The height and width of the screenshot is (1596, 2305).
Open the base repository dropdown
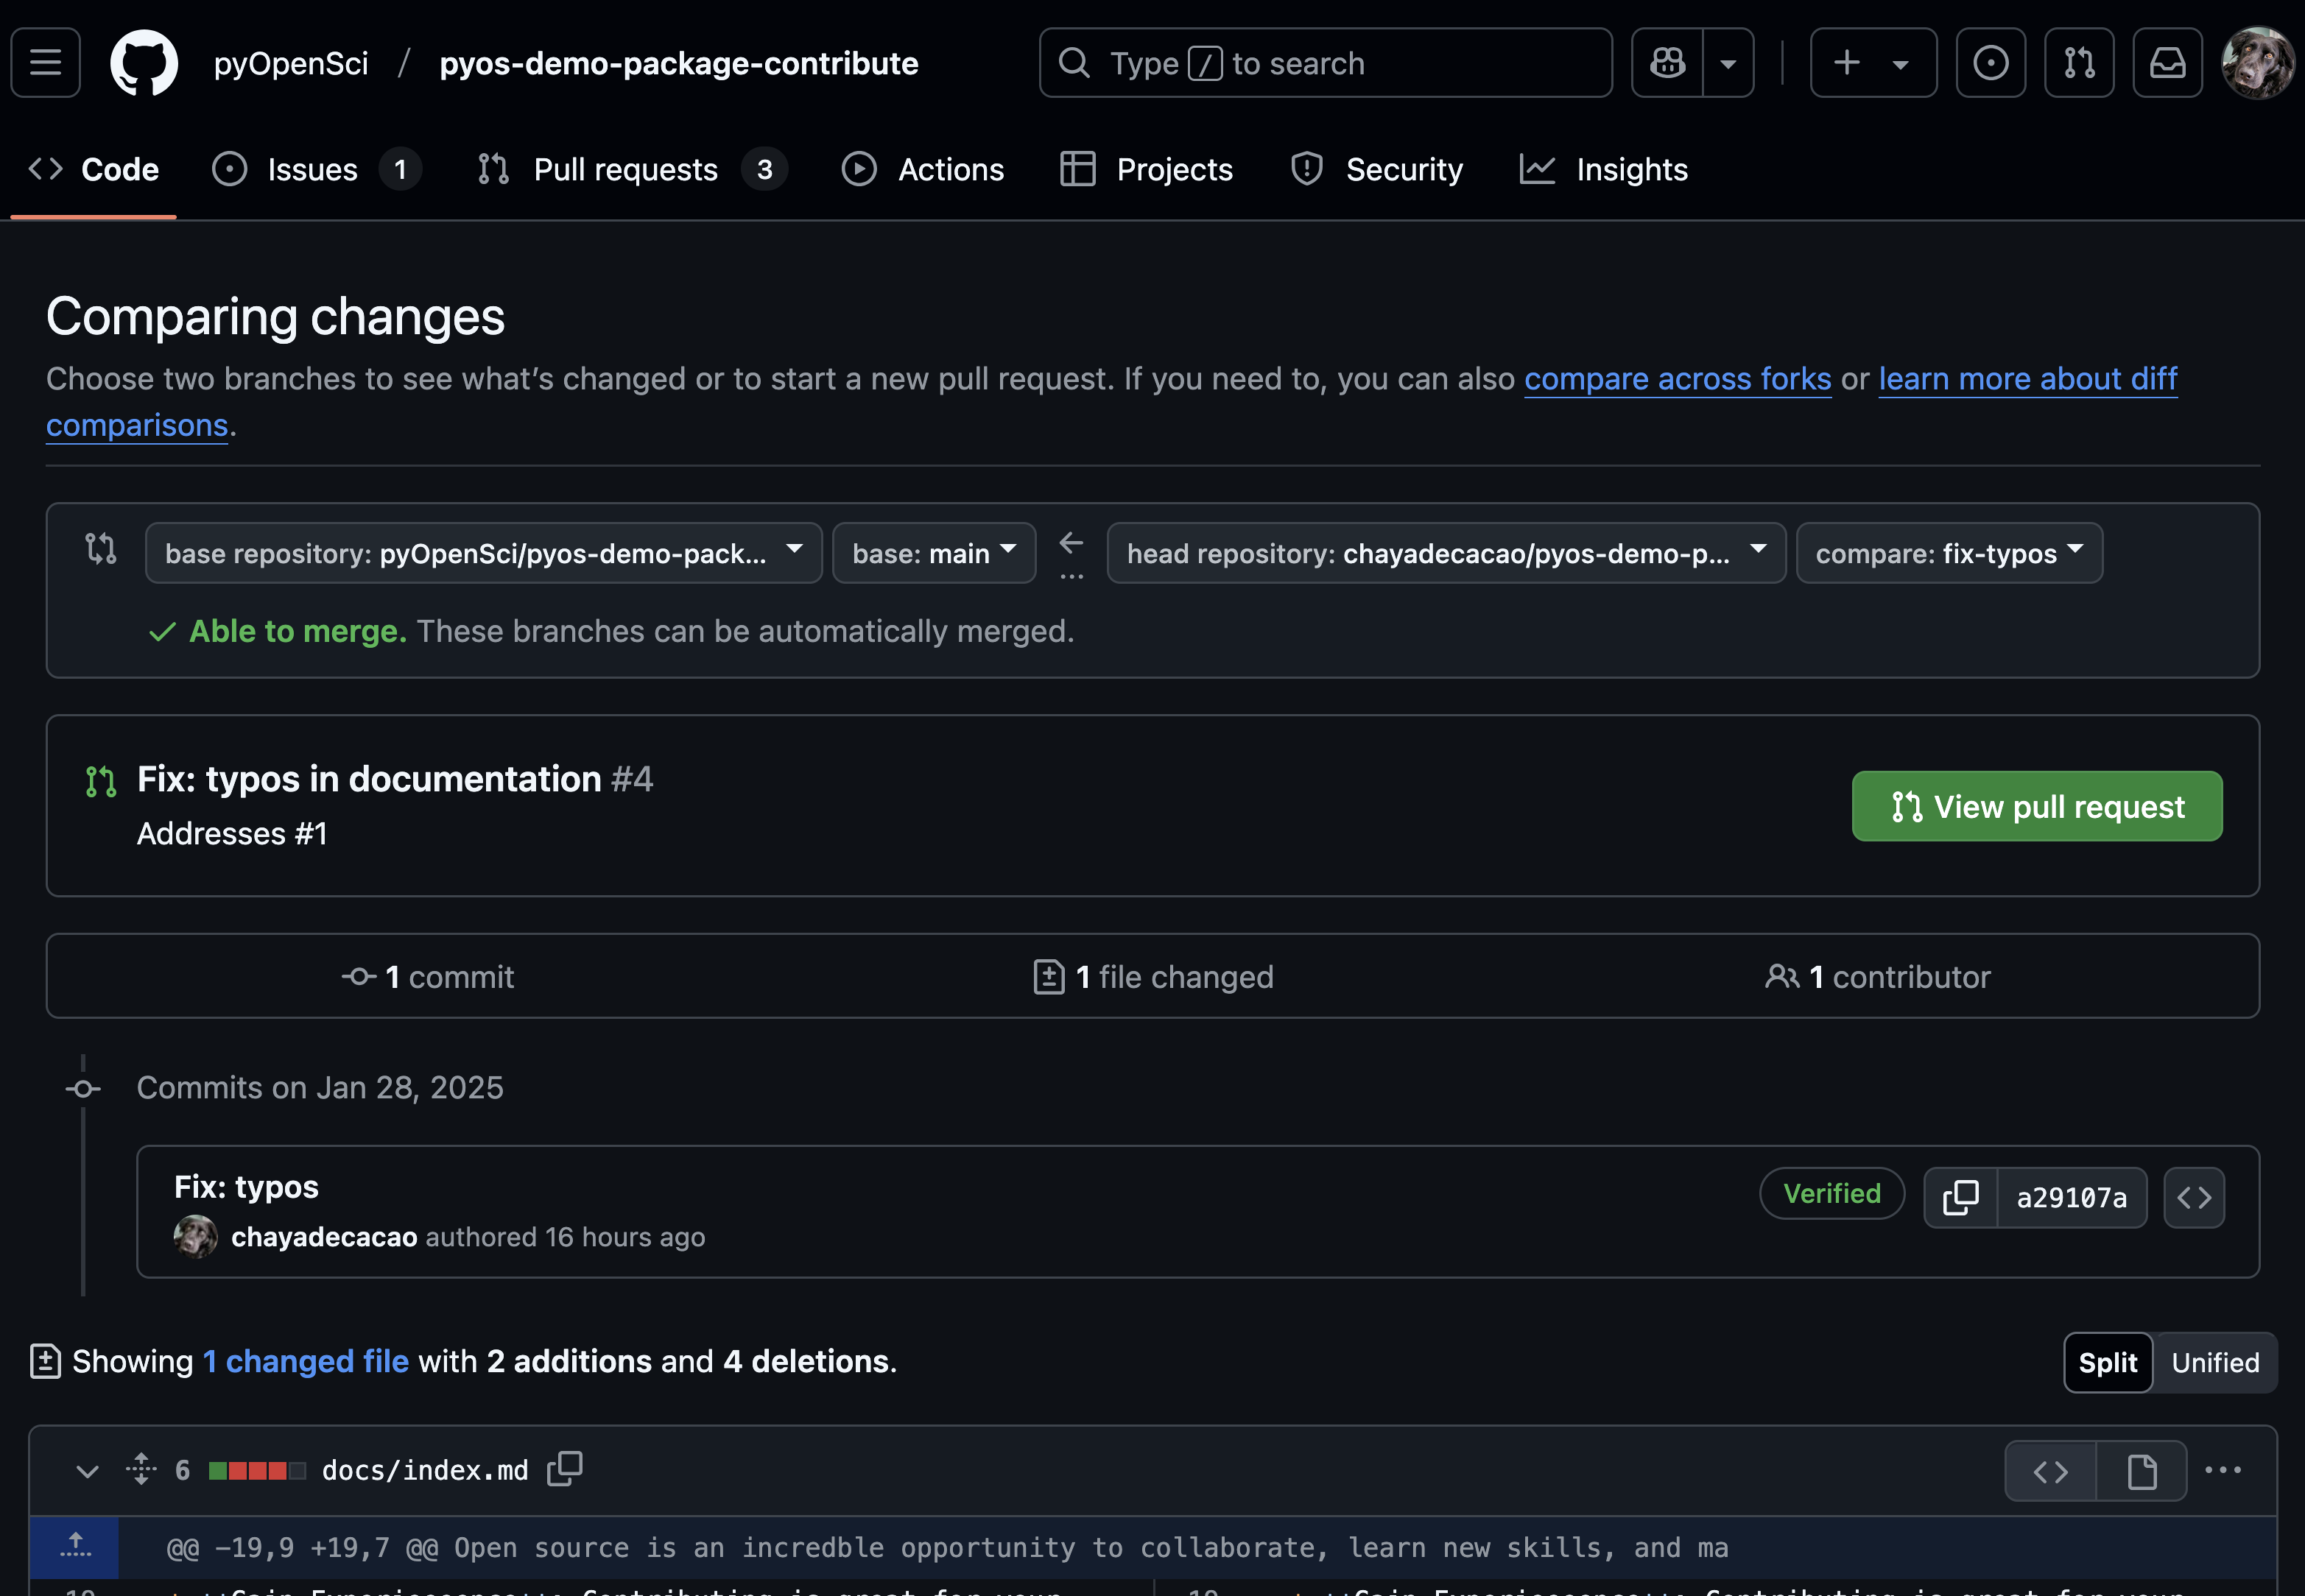[x=483, y=553]
